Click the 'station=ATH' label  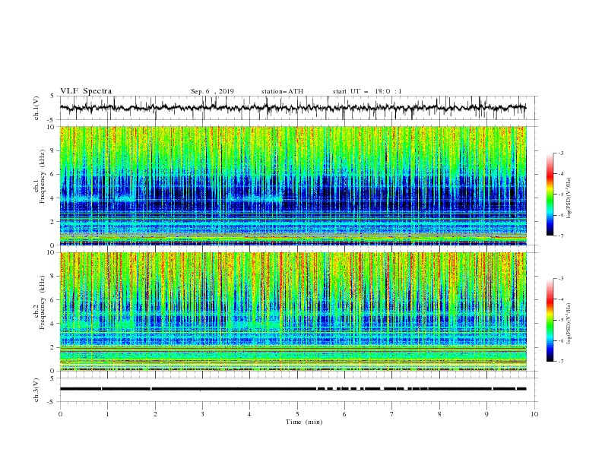click(282, 91)
